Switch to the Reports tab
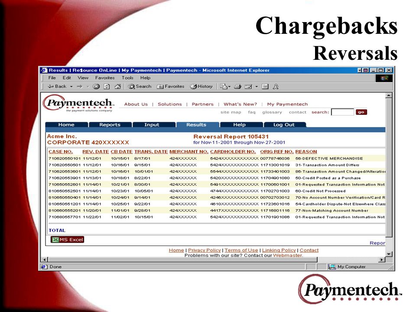The image size is (416, 312). coord(110,125)
